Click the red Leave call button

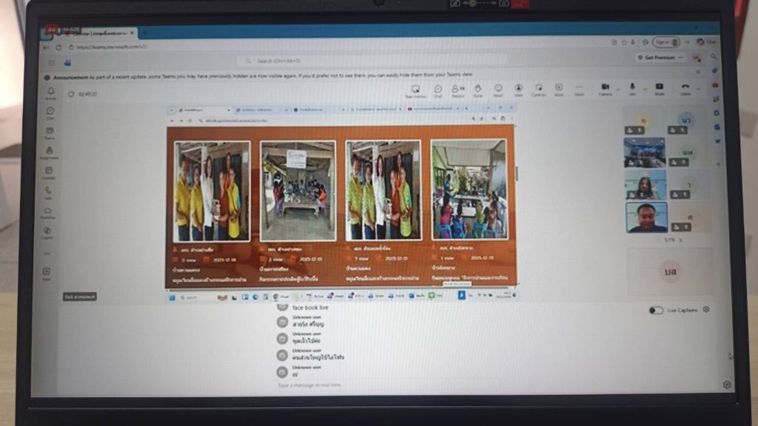click(x=685, y=89)
